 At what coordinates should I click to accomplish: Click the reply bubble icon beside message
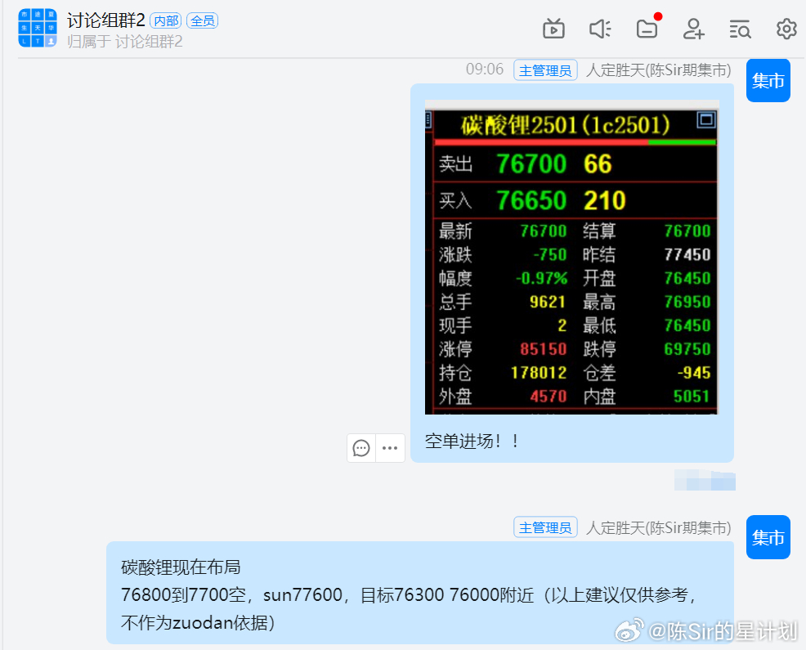pos(361,448)
